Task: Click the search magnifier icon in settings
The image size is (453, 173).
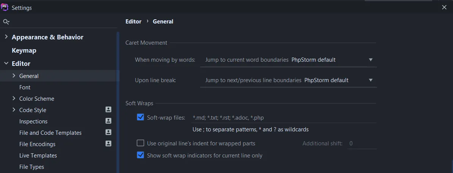Action: pyautogui.click(x=6, y=22)
